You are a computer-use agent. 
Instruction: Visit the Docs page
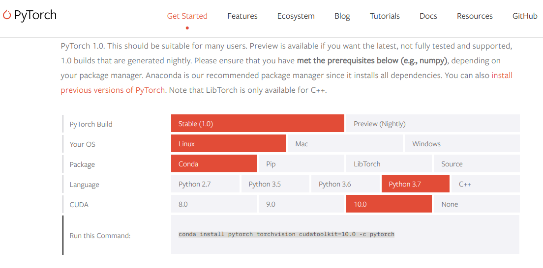pyautogui.click(x=428, y=16)
